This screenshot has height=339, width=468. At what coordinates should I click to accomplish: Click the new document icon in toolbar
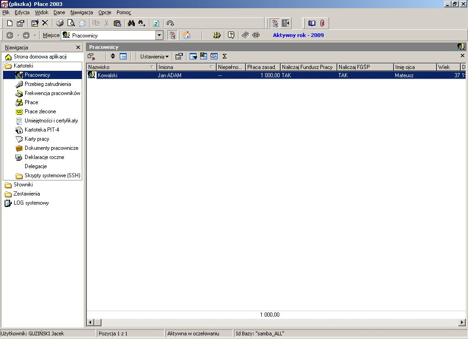click(x=10, y=23)
